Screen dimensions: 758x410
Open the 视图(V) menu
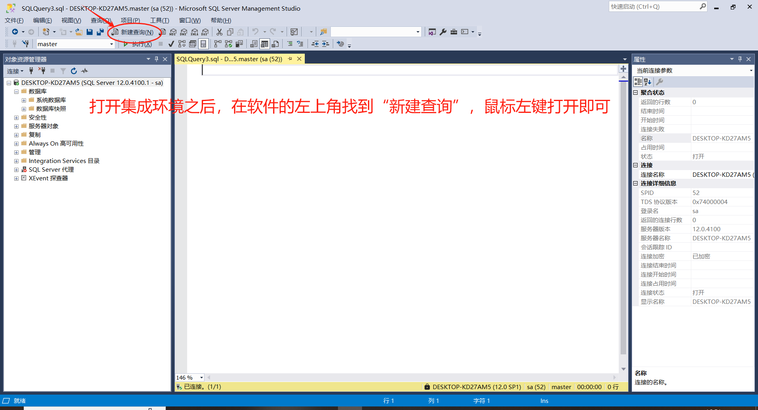click(x=71, y=21)
